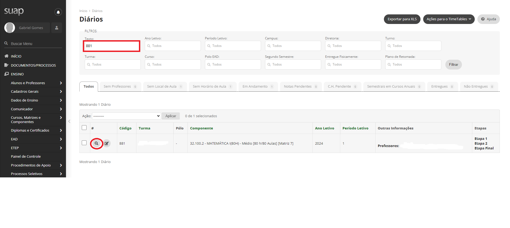Viewport: 510px width, 228px height.
Task: Open INÍCIO in the sidebar
Action: click(16, 56)
